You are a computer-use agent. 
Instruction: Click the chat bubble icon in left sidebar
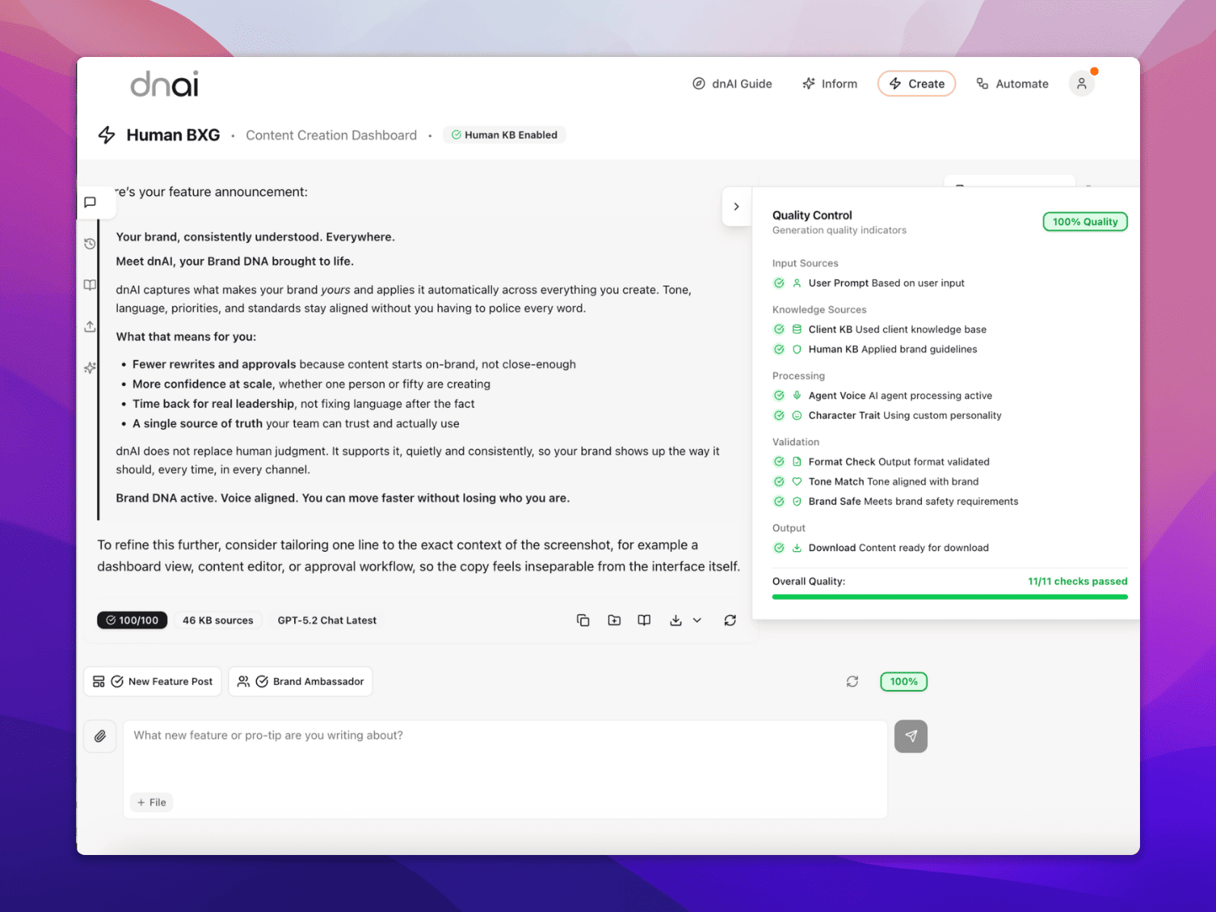point(90,202)
